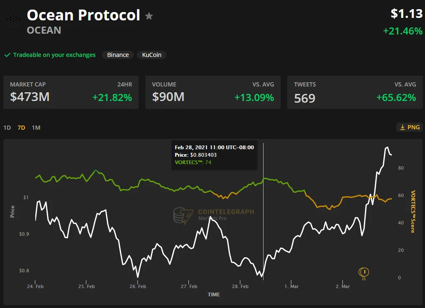Click the 28. Feb x-axis label
Image resolution: width=425 pixels, height=308 pixels.
pyautogui.click(x=240, y=286)
